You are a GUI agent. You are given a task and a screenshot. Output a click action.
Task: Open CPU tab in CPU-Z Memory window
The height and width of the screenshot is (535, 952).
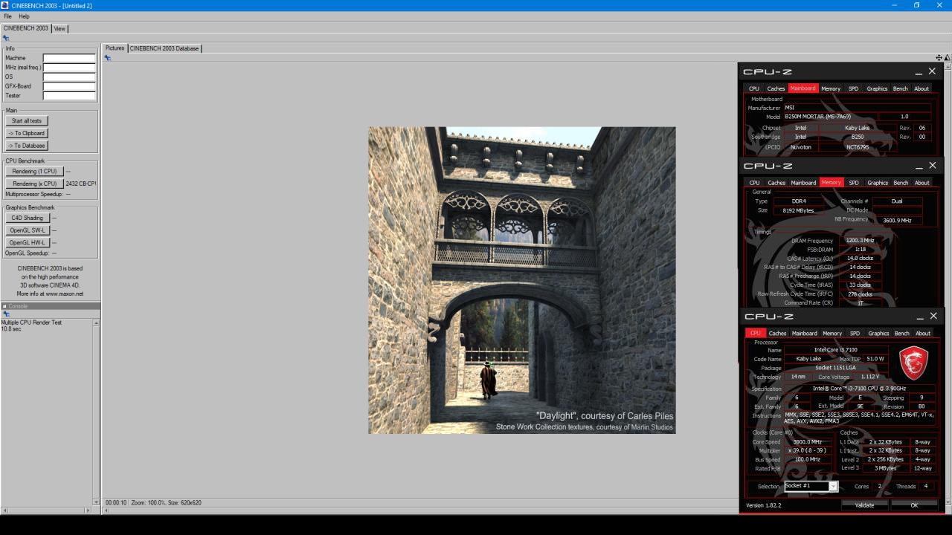(x=754, y=183)
